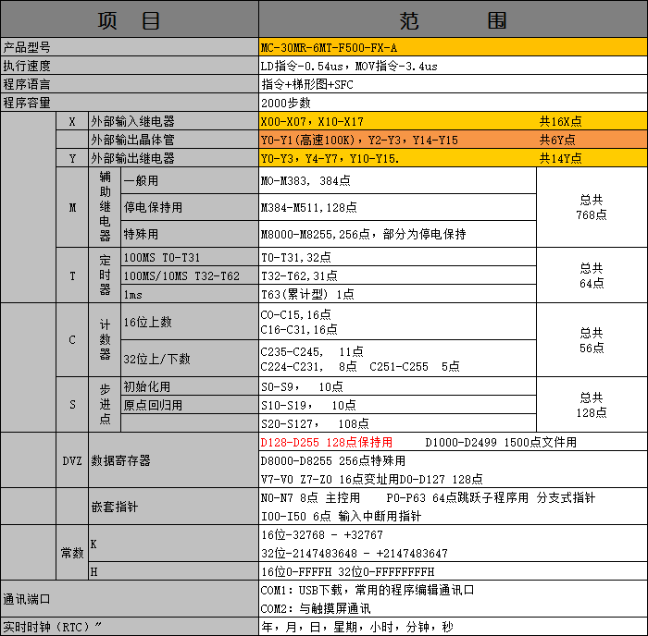Click the X00-X07, X10-X17 input relay cell
The height and width of the screenshot is (636, 648).
(312, 121)
